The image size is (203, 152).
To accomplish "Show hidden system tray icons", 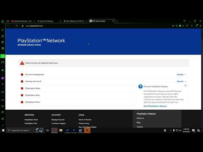I will tap(170, 130).
